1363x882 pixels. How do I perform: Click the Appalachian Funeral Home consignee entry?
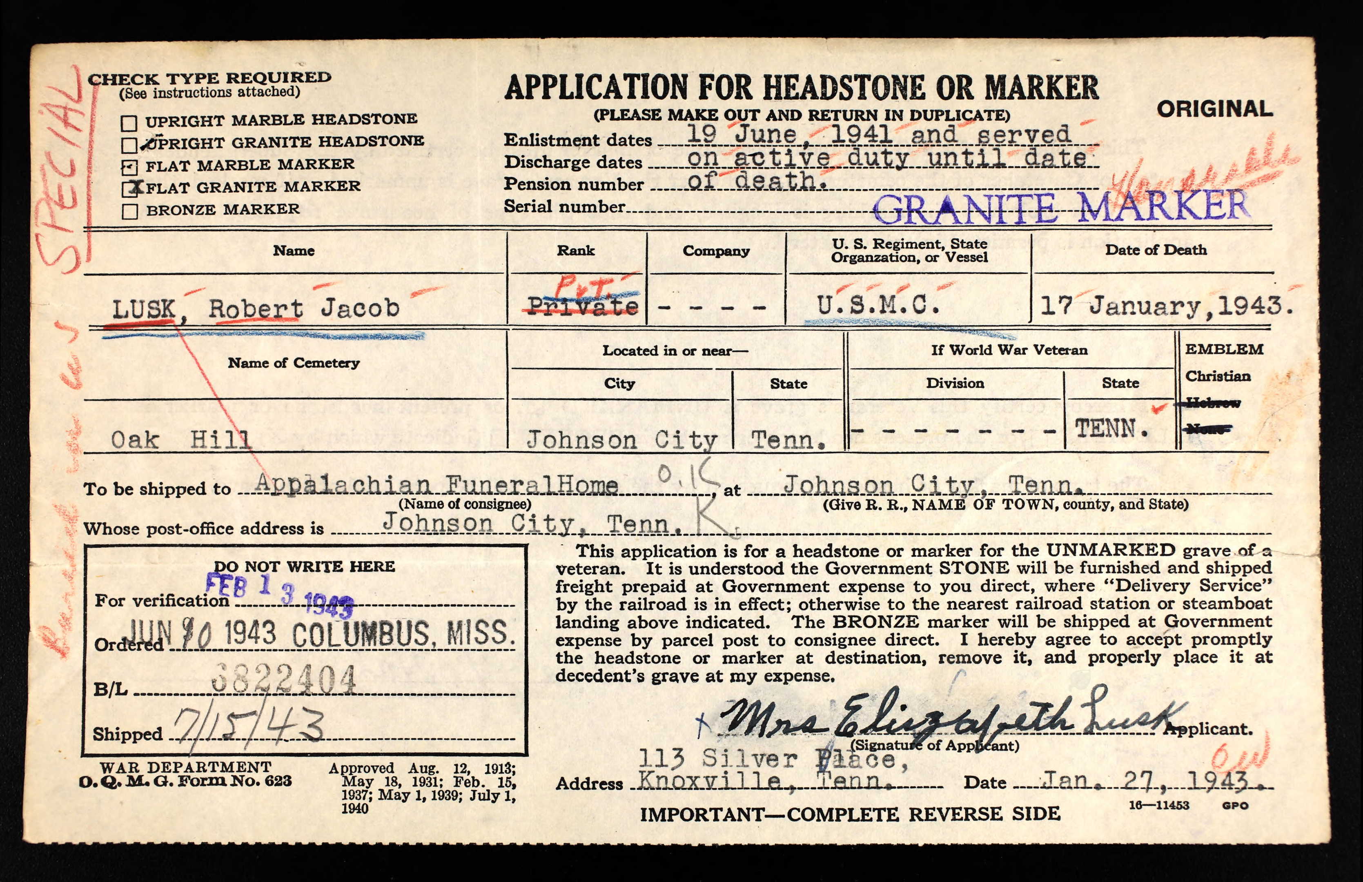pyautogui.click(x=437, y=485)
